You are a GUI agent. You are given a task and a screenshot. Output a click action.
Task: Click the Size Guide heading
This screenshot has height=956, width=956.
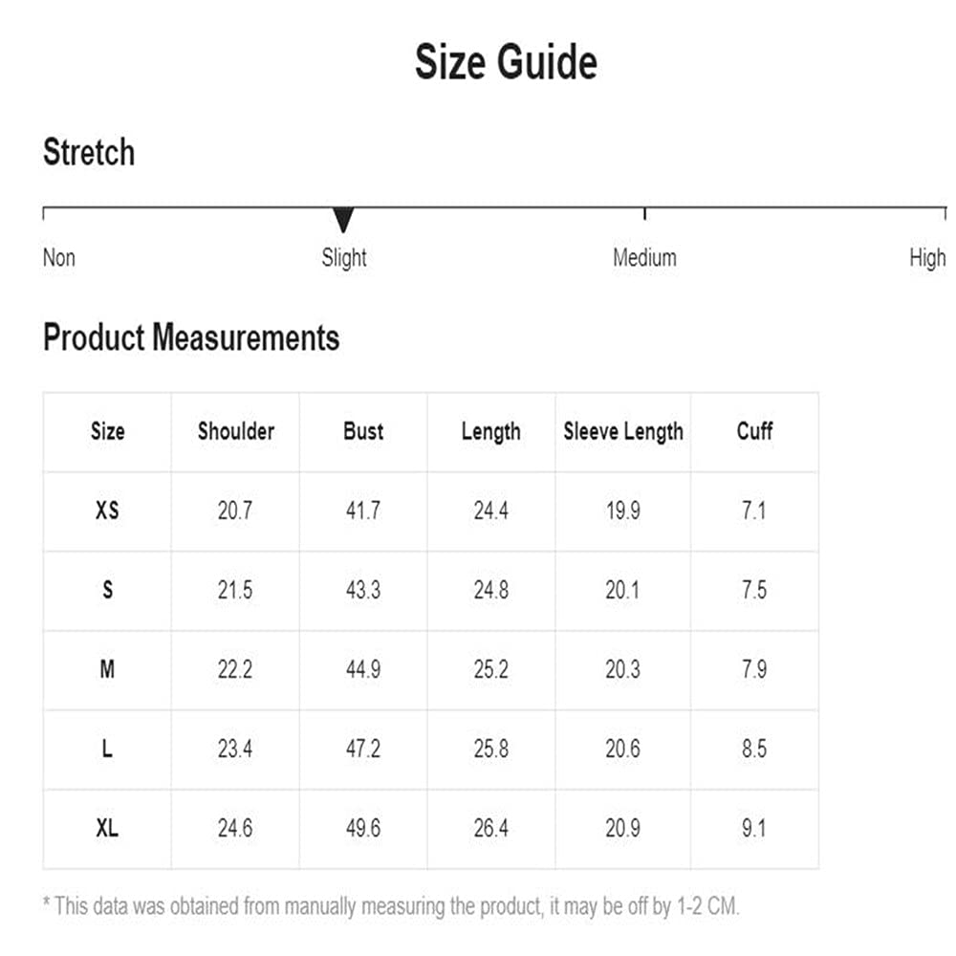[506, 61]
